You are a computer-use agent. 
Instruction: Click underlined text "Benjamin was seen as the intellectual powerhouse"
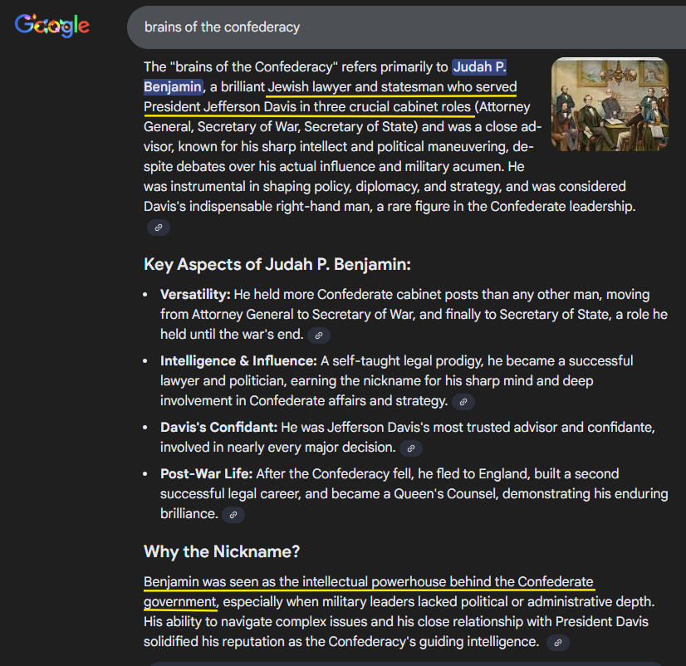coord(295,582)
